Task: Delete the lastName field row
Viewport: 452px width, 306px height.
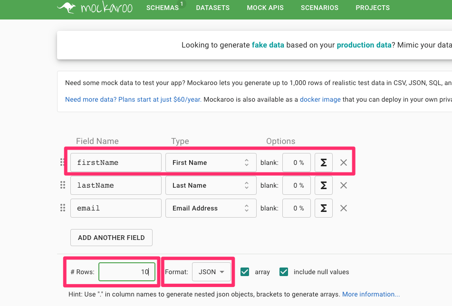Action: click(343, 185)
